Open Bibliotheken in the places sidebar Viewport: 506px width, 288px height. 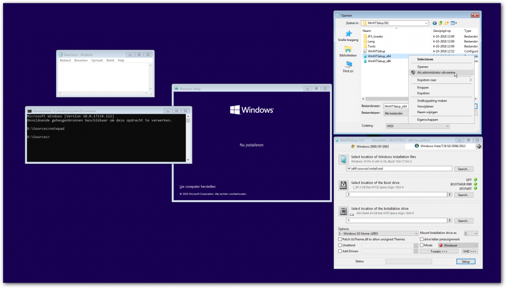click(348, 50)
